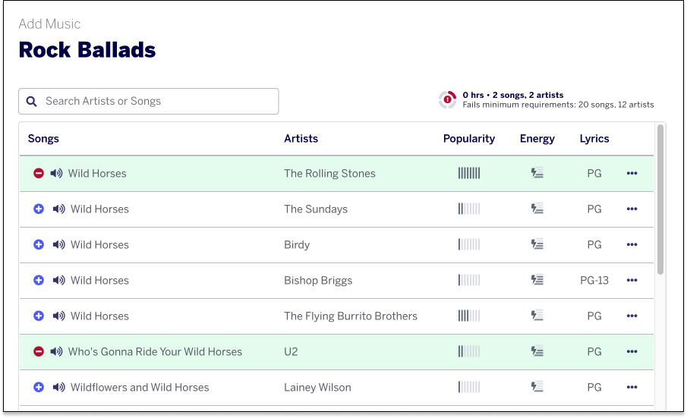687x418 pixels.
Task: Add Wildflowers and Wild Horses to playlist
Action: coord(39,388)
